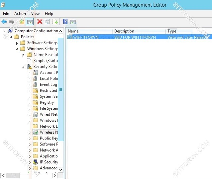This screenshot has height=179, width=212.
Task: Collapse the Windows Settings node
Action: [17, 49]
